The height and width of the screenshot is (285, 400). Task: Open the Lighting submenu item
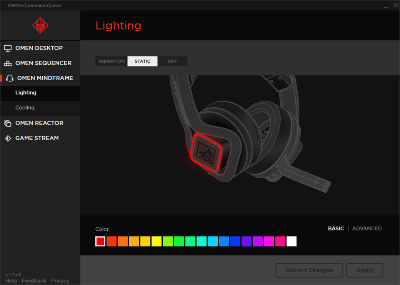[26, 93]
